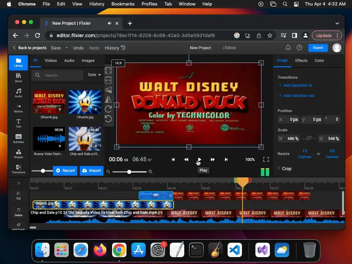Click Fill Canvas resize option
The image size is (352, 264).
[x=332, y=154]
